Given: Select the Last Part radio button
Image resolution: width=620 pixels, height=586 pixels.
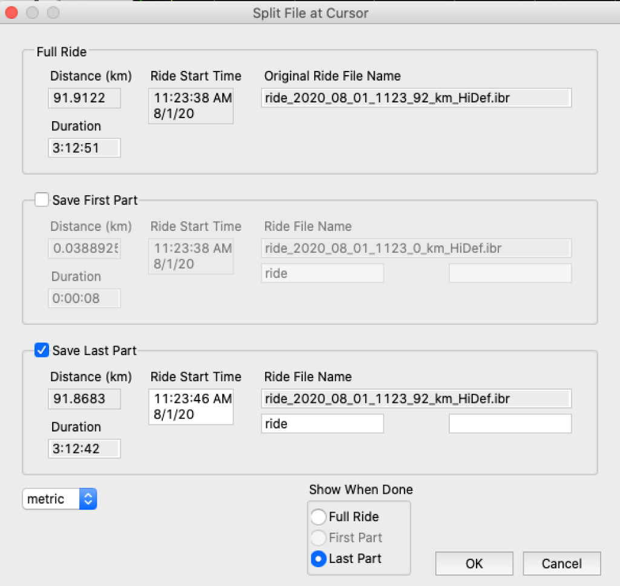Looking at the screenshot, I should pyautogui.click(x=318, y=559).
